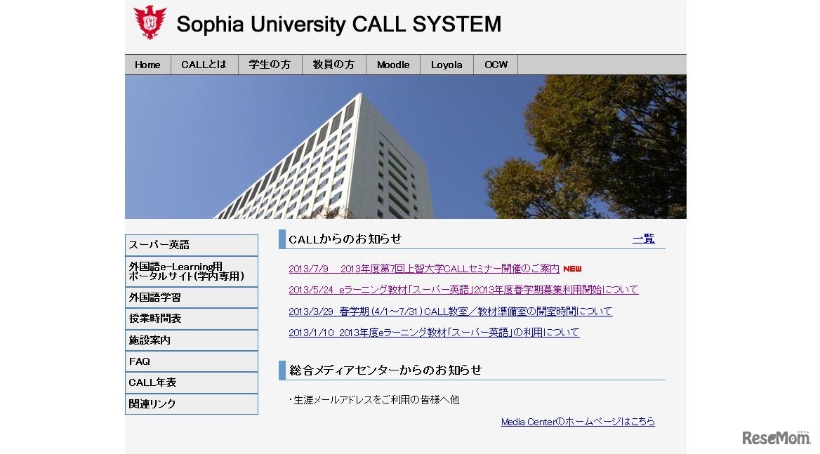Viewport: 820px width, 454px height.
Task: Go to Moodle from the navigation bar
Action: (392, 64)
